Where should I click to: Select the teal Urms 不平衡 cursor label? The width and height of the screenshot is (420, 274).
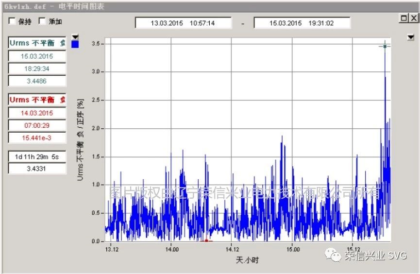(37, 43)
